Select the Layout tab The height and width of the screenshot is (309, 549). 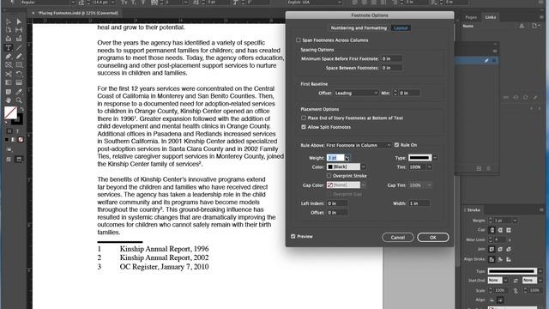[x=401, y=28]
